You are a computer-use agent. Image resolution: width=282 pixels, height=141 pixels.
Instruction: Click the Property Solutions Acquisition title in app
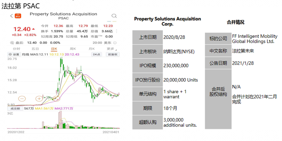point(63,14)
